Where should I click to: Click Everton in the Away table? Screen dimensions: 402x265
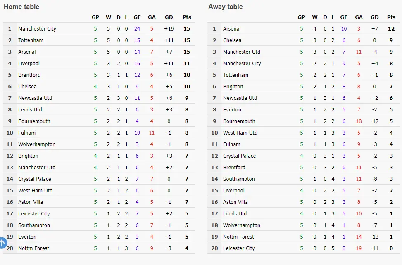tap(232, 110)
